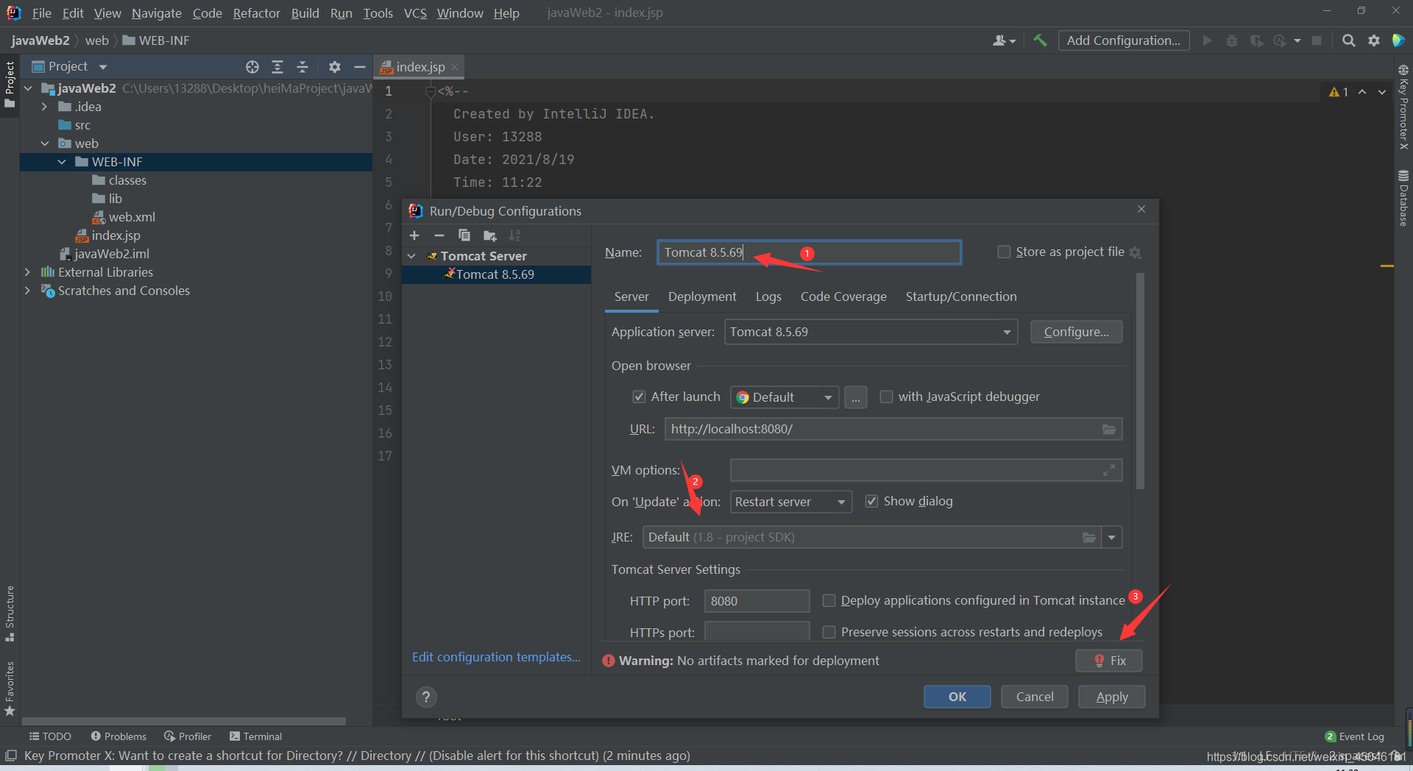1413x771 pixels.
Task: Open Edit configuration templates link
Action: tap(496, 657)
